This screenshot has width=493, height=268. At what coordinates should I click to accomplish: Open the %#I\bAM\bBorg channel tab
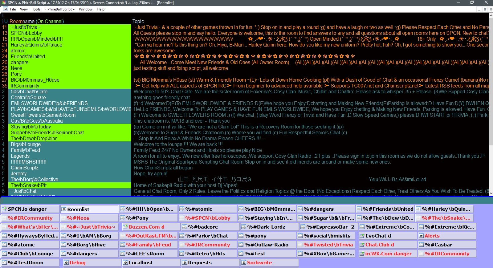(x=89, y=236)
